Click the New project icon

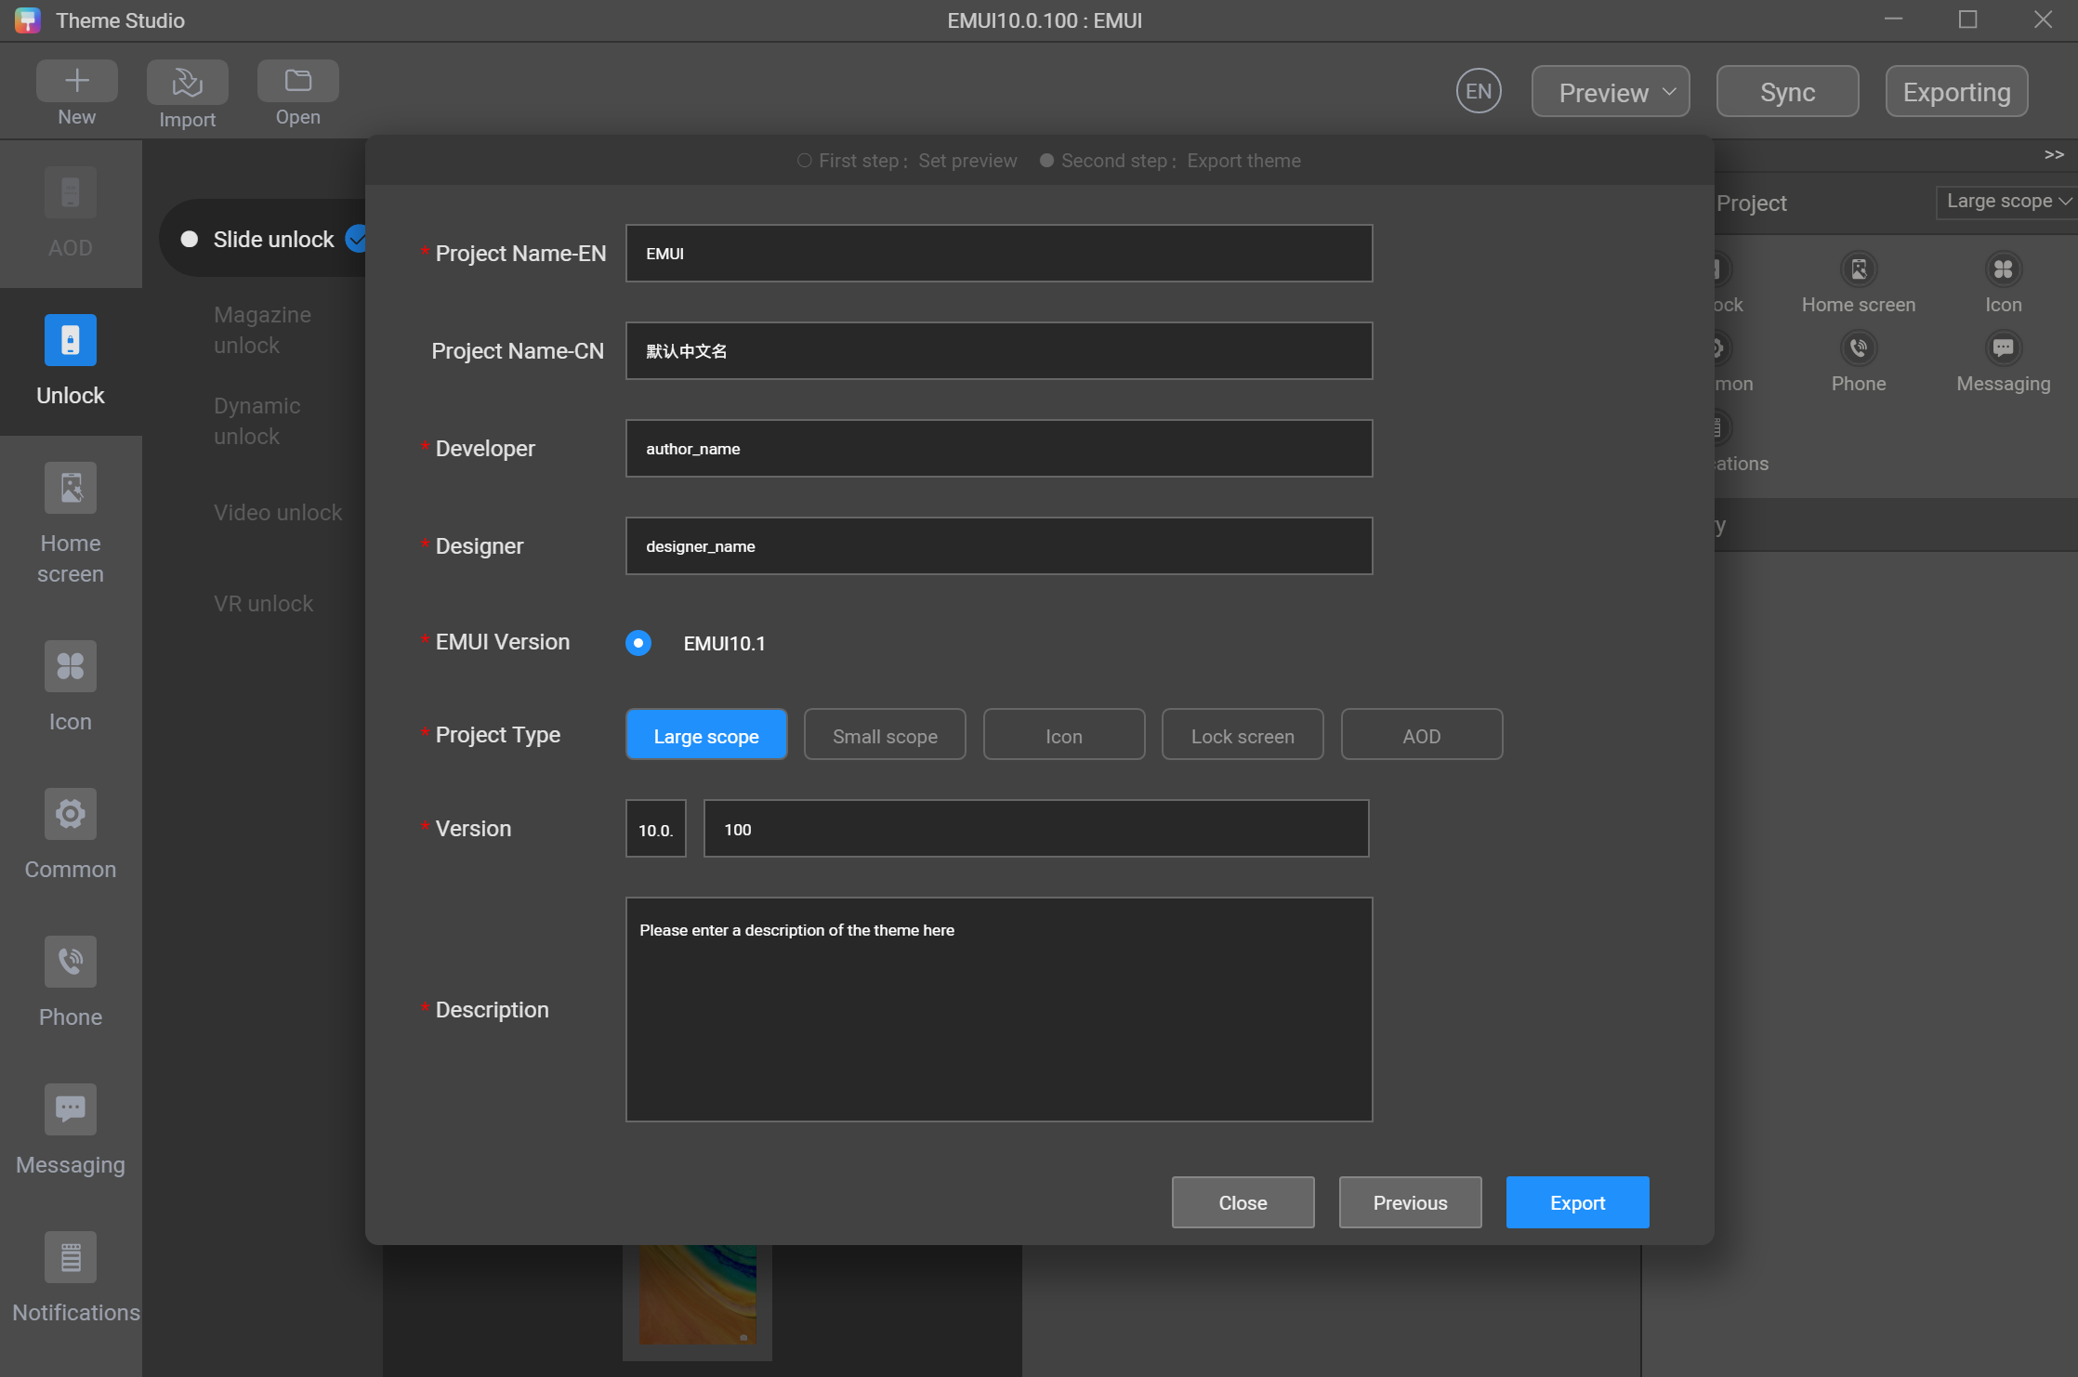(x=77, y=81)
